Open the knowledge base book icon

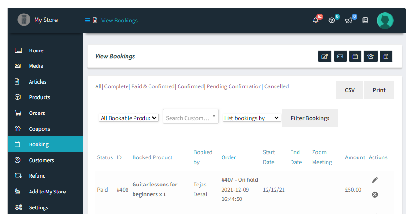coord(365,21)
